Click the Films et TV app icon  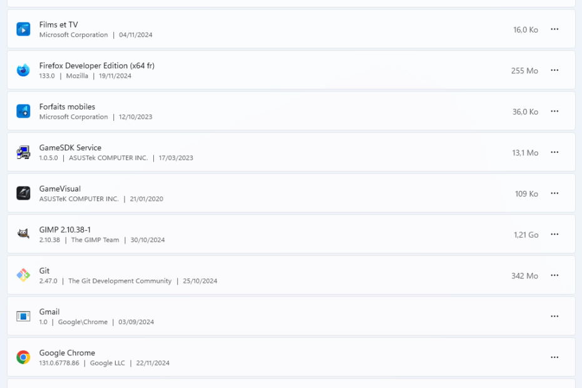(x=23, y=29)
